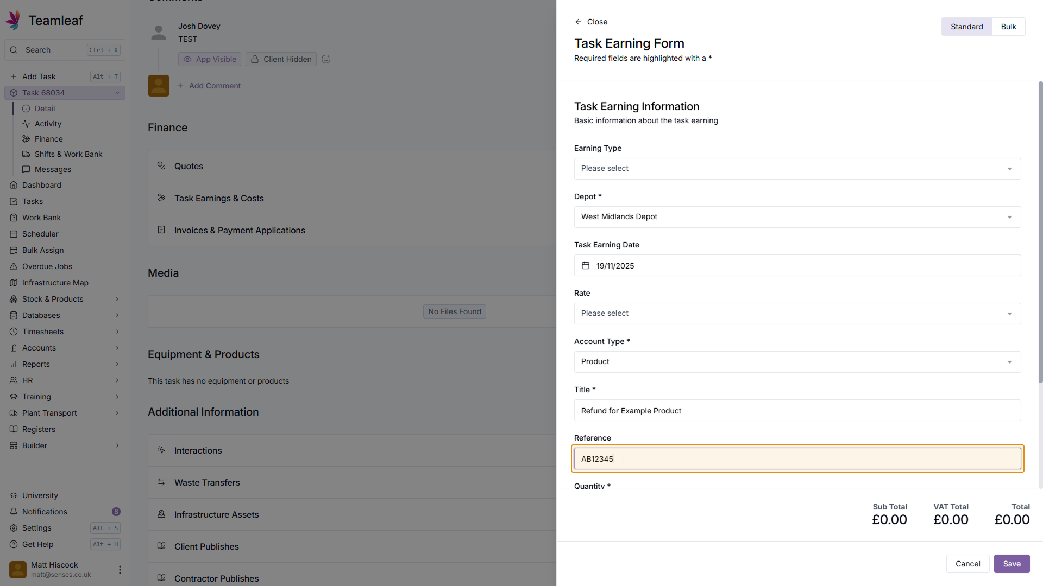Click the Dashboard home icon in sidebar
Screen dimensions: 1043x586
(x=14, y=185)
